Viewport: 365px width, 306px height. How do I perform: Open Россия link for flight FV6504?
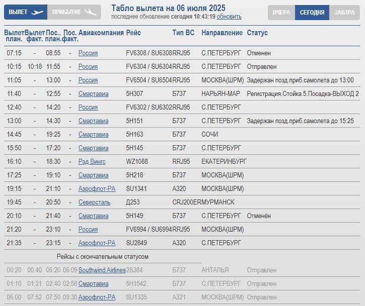pyautogui.click(x=88, y=80)
